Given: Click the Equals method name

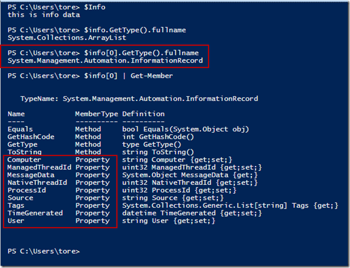Looking at the screenshot, I should click(21, 129).
